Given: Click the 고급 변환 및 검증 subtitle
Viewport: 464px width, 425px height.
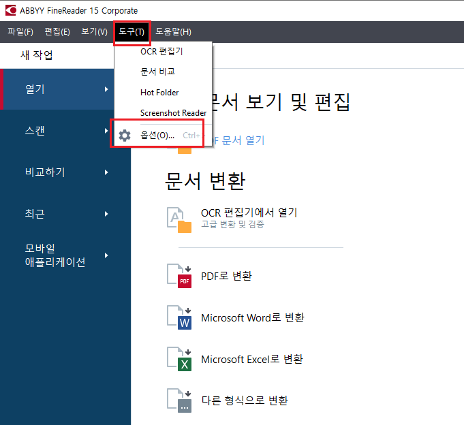Looking at the screenshot, I should (x=232, y=224).
